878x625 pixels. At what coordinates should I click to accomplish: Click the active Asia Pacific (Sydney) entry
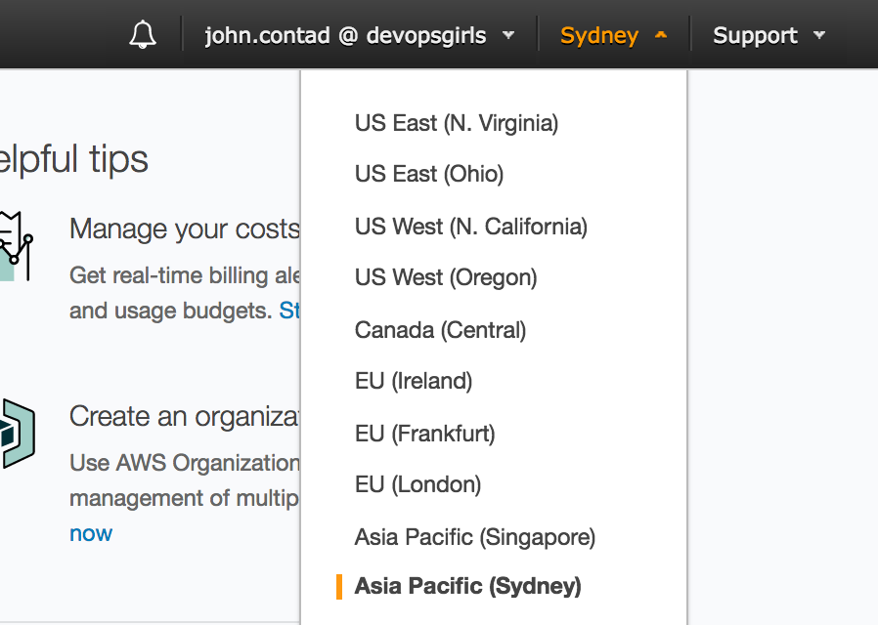pos(467,586)
